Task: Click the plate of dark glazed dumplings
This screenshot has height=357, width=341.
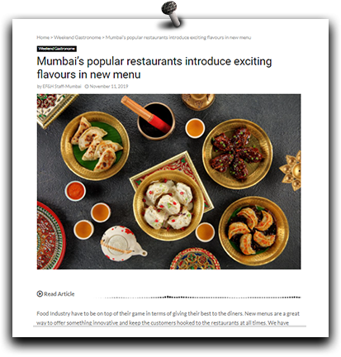Action: tap(238, 154)
